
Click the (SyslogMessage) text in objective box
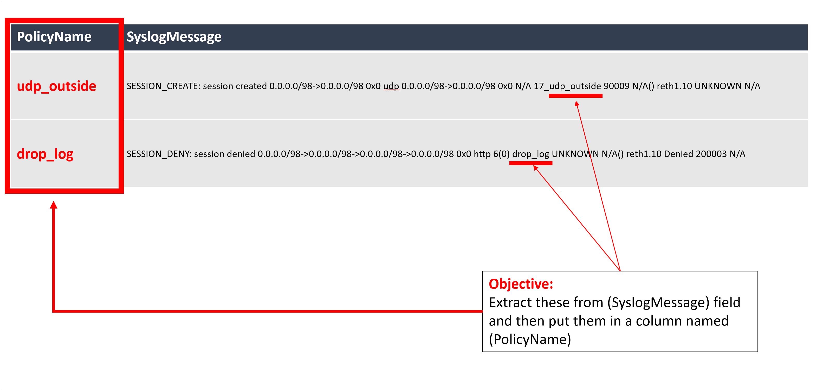[x=658, y=303]
